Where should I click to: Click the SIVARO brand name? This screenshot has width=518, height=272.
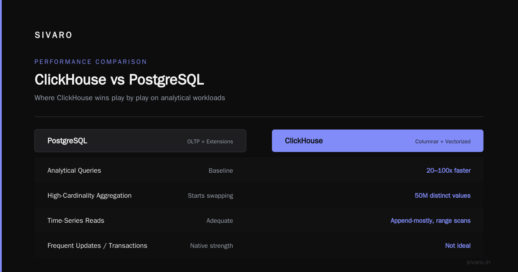(x=54, y=35)
